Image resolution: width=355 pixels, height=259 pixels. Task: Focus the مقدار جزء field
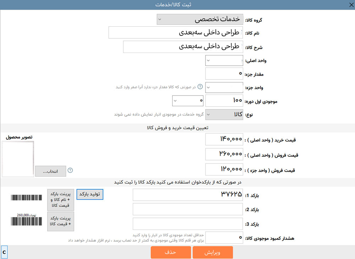coord(224,74)
